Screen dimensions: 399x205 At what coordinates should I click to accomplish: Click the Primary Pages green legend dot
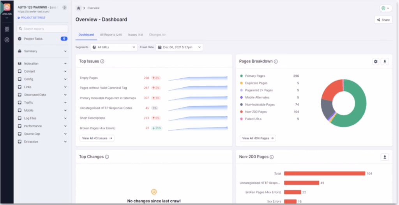pyautogui.click(x=242, y=76)
